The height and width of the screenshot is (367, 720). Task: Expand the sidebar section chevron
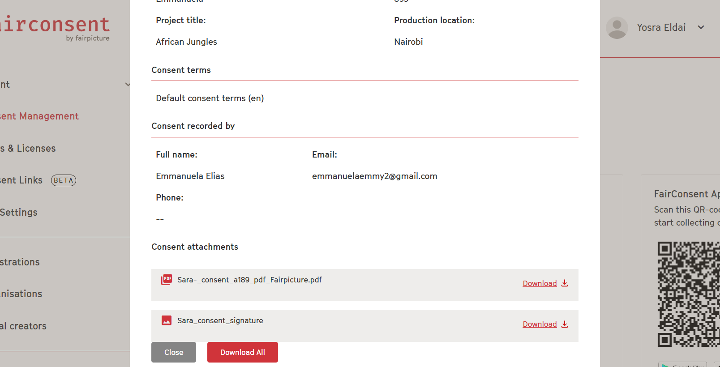pyautogui.click(x=128, y=84)
